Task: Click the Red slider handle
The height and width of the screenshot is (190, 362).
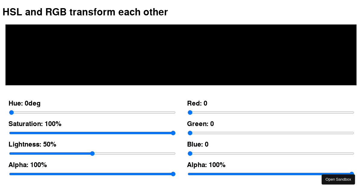Action: (x=190, y=112)
